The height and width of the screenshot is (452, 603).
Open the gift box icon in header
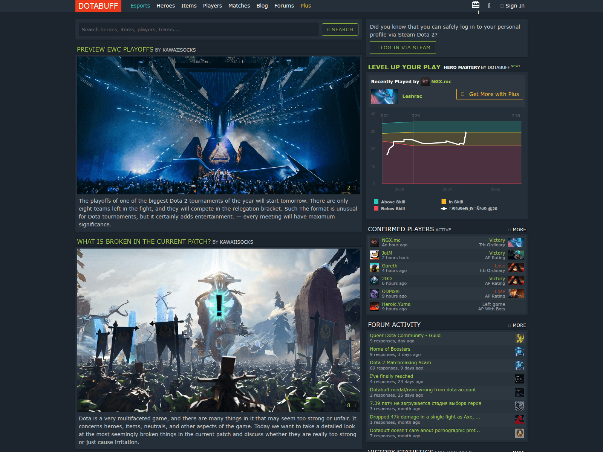pyautogui.click(x=476, y=5)
